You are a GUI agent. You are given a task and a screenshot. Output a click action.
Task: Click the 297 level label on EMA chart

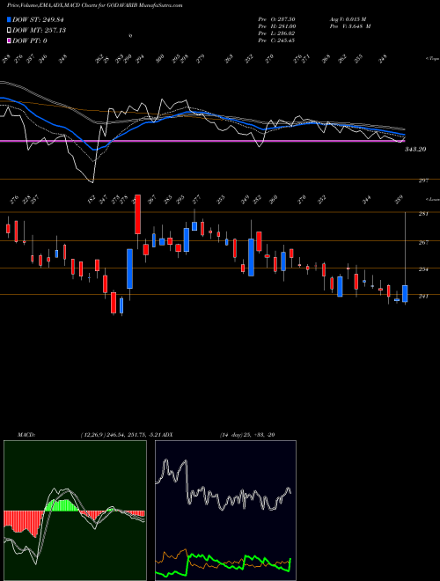click(423, 180)
